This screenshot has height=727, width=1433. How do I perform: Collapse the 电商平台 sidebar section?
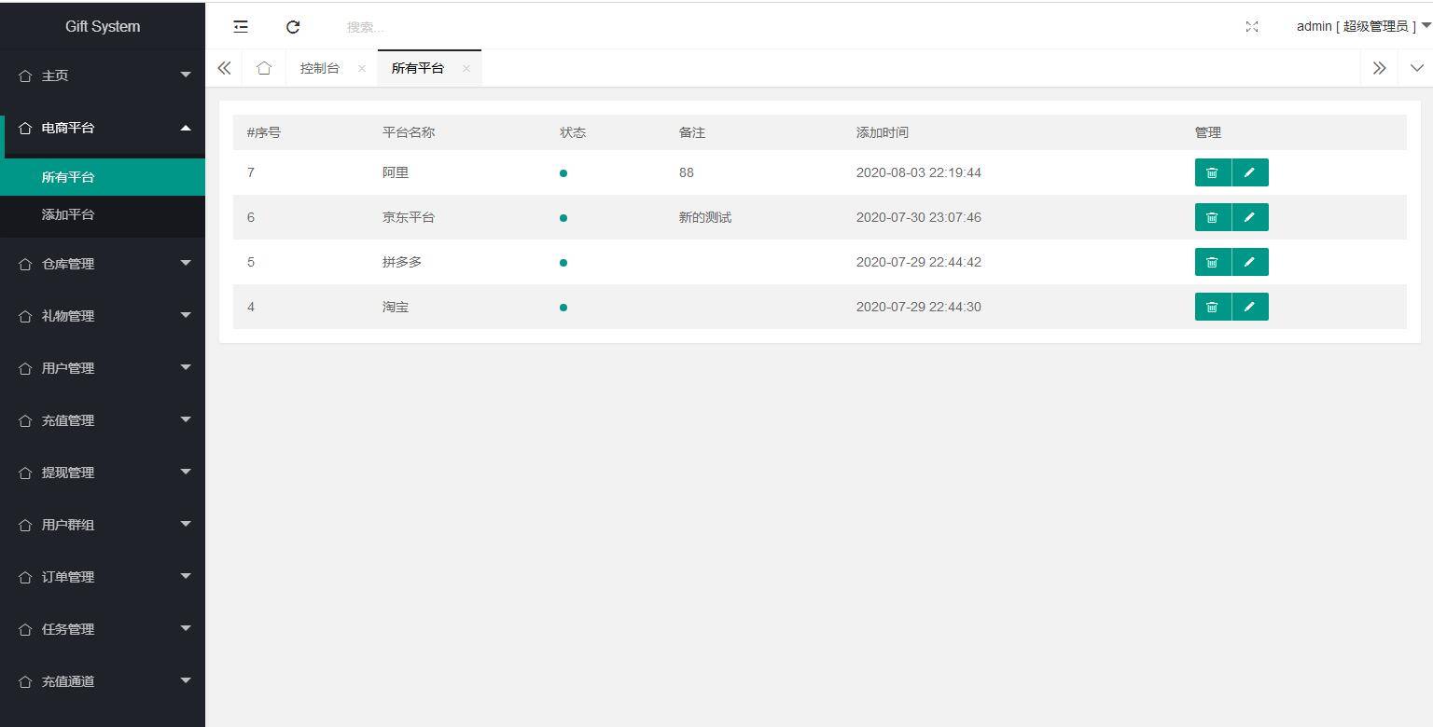pos(103,128)
